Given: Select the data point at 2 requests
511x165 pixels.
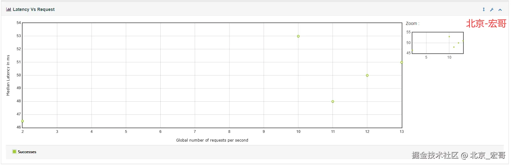Looking at the screenshot, I should coord(23,121).
